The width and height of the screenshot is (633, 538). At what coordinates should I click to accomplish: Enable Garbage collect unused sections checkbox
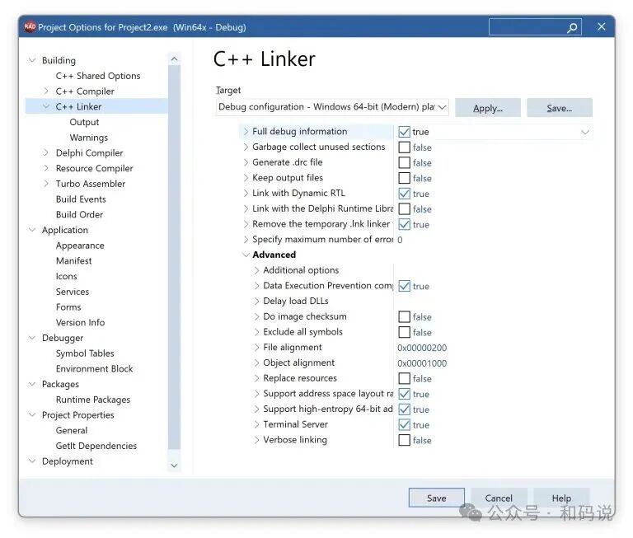404,147
